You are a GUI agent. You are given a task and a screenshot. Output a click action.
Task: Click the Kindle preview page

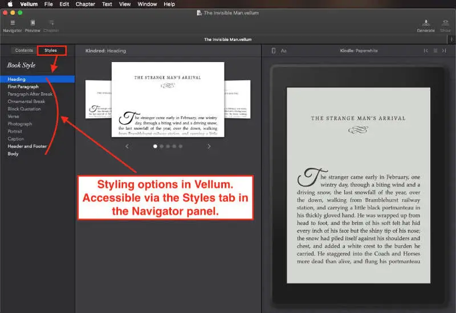359,186
